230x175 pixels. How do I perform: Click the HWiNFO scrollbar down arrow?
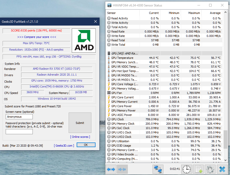click(225, 160)
